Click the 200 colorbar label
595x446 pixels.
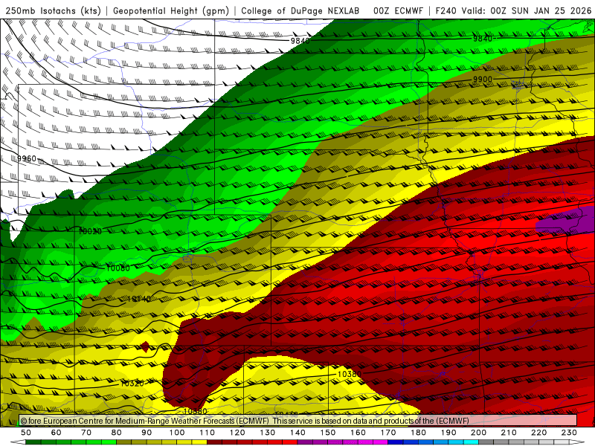pyautogui.click(x=479, y=433)
